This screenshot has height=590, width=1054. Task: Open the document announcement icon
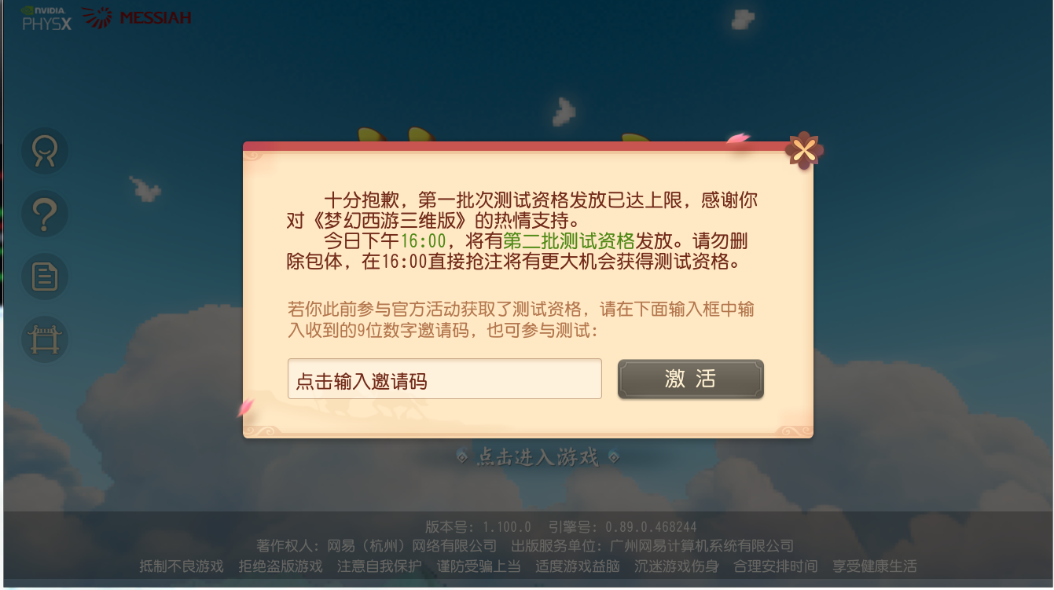[x=44, y=277]
